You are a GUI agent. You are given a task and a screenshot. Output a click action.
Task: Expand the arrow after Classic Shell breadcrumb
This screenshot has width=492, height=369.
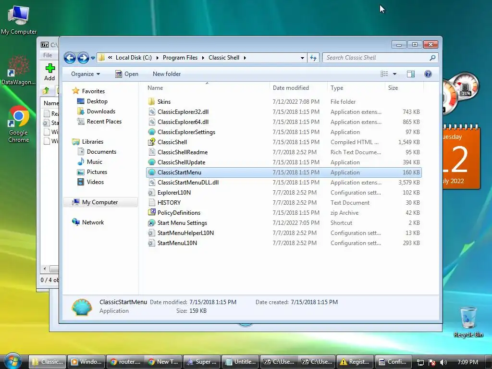pyautogui.click(x=245, y=58)
